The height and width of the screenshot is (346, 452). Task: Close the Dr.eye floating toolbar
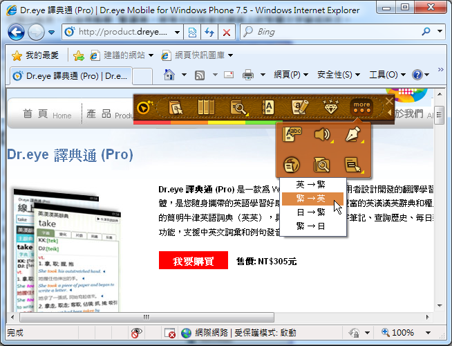point(389,101)
